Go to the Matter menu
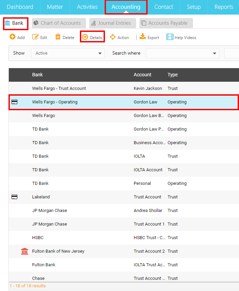This screenshot has height=291, width=239. pos(55,7)
